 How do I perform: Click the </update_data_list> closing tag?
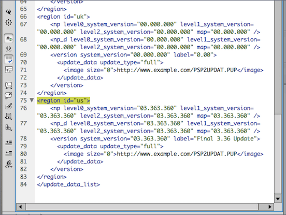(x=68, y=184)
